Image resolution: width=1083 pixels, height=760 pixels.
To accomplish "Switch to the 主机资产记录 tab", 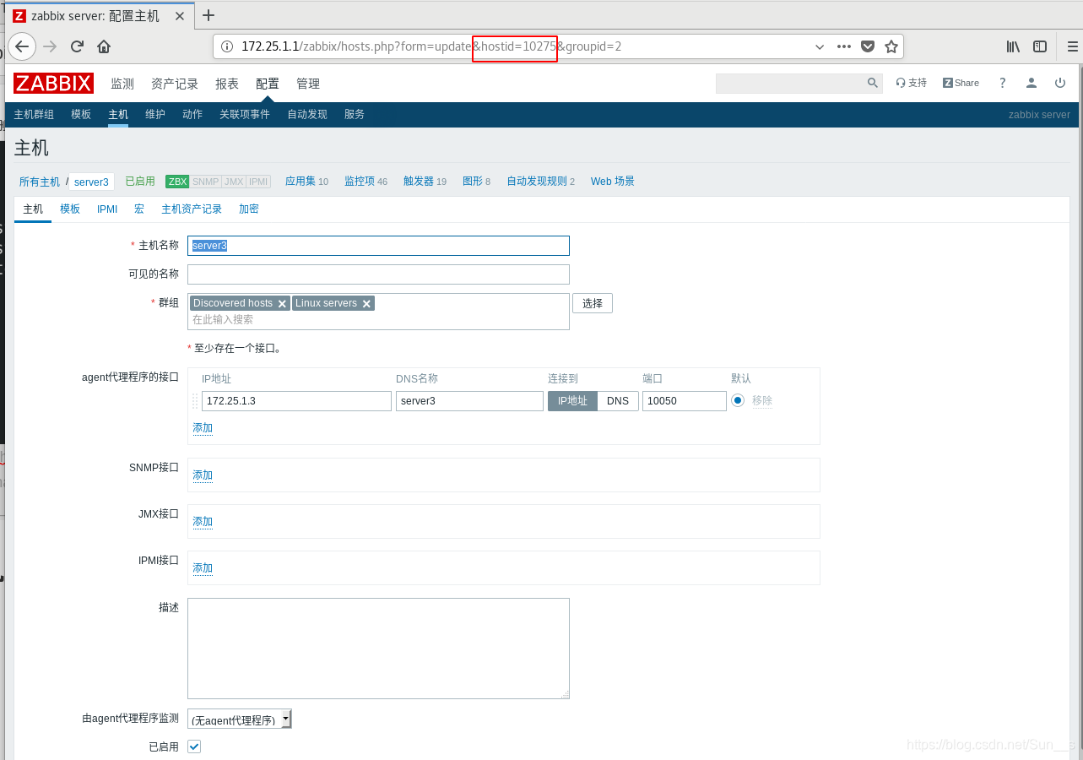I will [x=192, y=209].
